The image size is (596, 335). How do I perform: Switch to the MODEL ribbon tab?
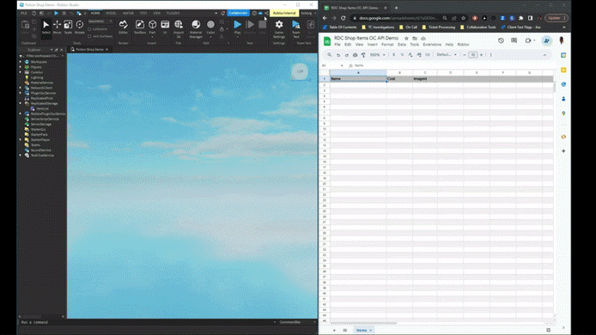pos(111,13)
